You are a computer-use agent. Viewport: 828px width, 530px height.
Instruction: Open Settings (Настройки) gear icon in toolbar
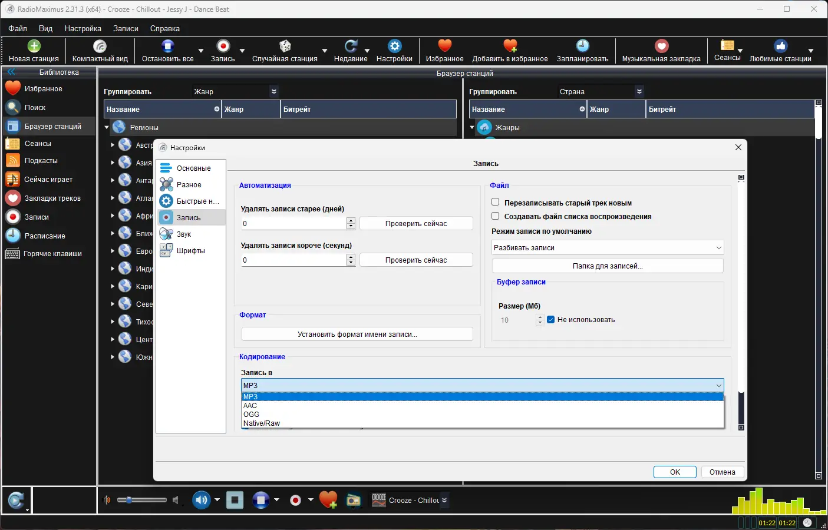[x=394, y=46]
